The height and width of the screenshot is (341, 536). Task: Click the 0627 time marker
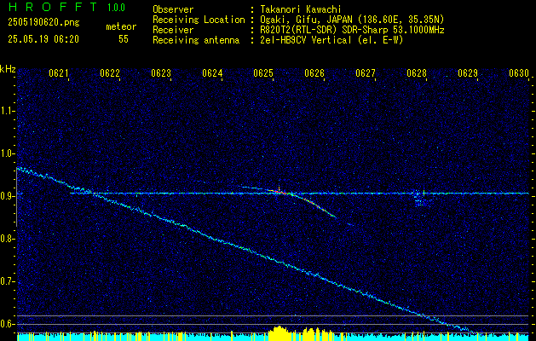coord(366,73)
